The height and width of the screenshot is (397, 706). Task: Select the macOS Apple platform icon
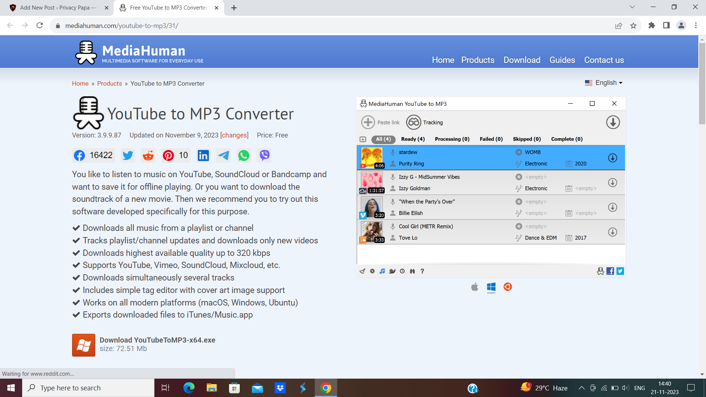point(475,287)
